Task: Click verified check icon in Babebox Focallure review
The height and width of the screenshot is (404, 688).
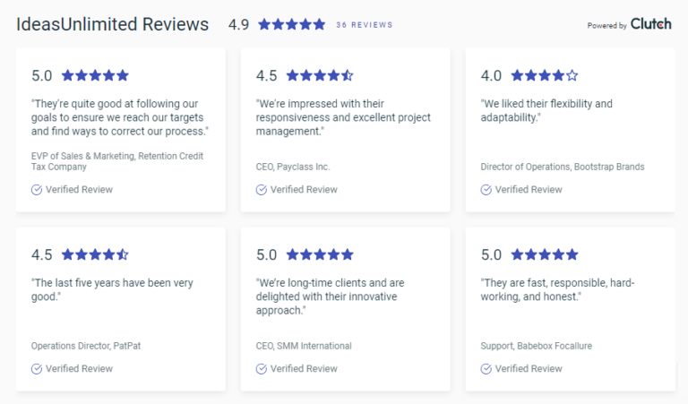Action: 486,369
